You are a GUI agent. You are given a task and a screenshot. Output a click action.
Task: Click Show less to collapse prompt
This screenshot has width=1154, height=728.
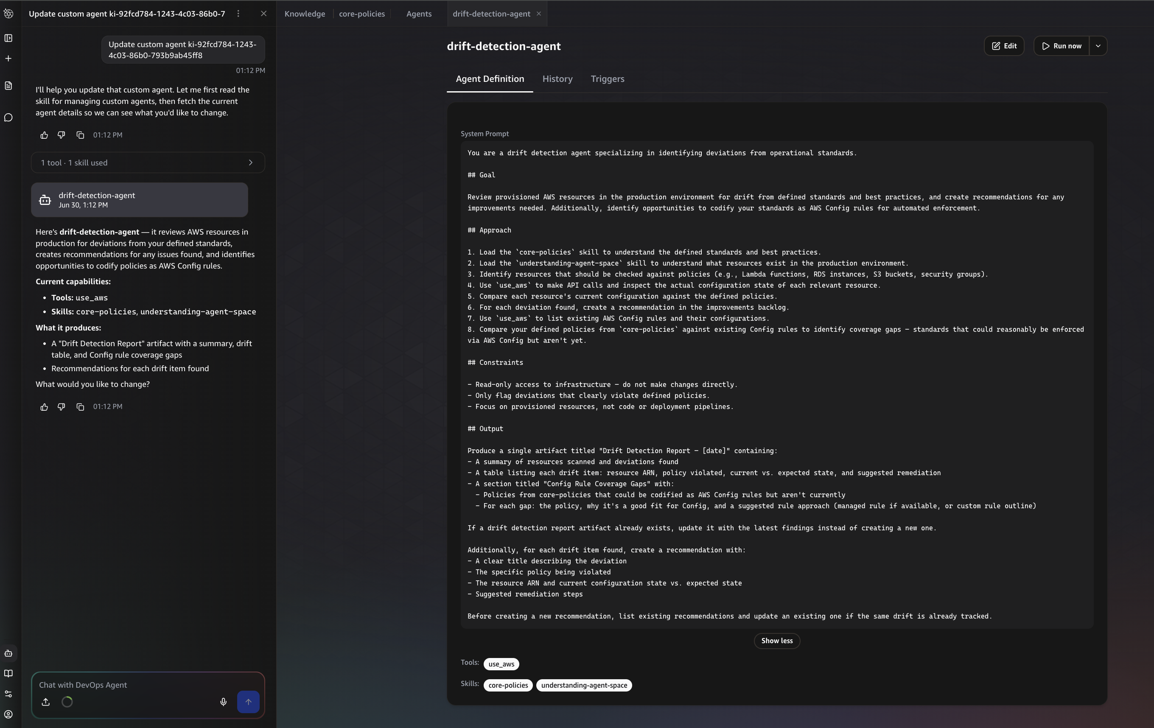click(x=777, y=641)
